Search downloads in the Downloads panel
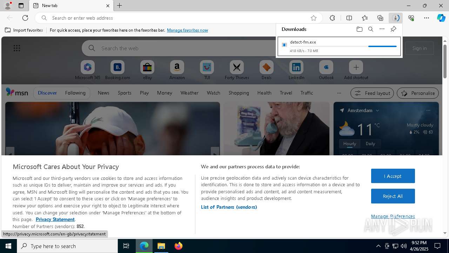 point(370,29)
